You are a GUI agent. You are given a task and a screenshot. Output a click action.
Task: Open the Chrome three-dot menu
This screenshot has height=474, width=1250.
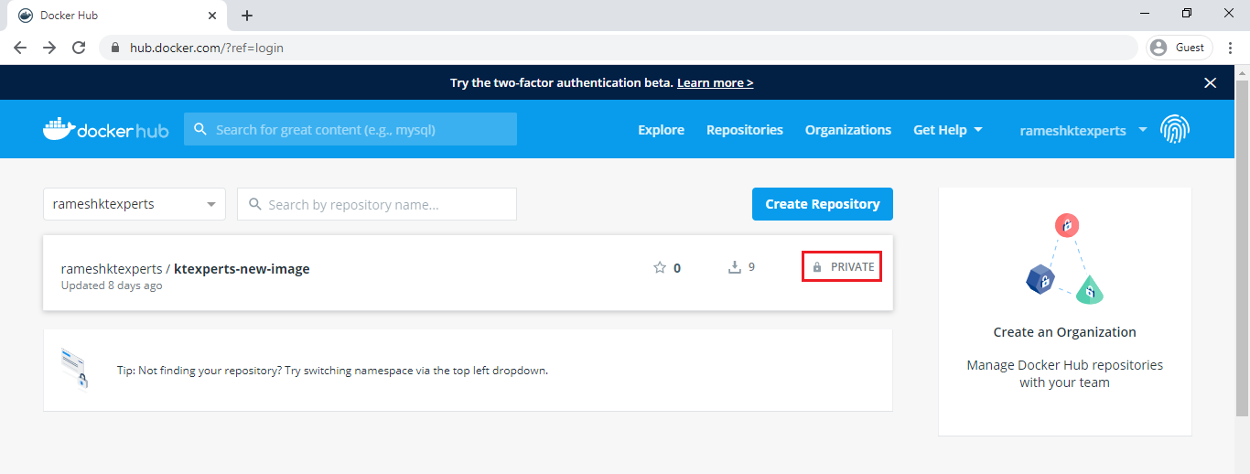click(x=1231, y=48)
